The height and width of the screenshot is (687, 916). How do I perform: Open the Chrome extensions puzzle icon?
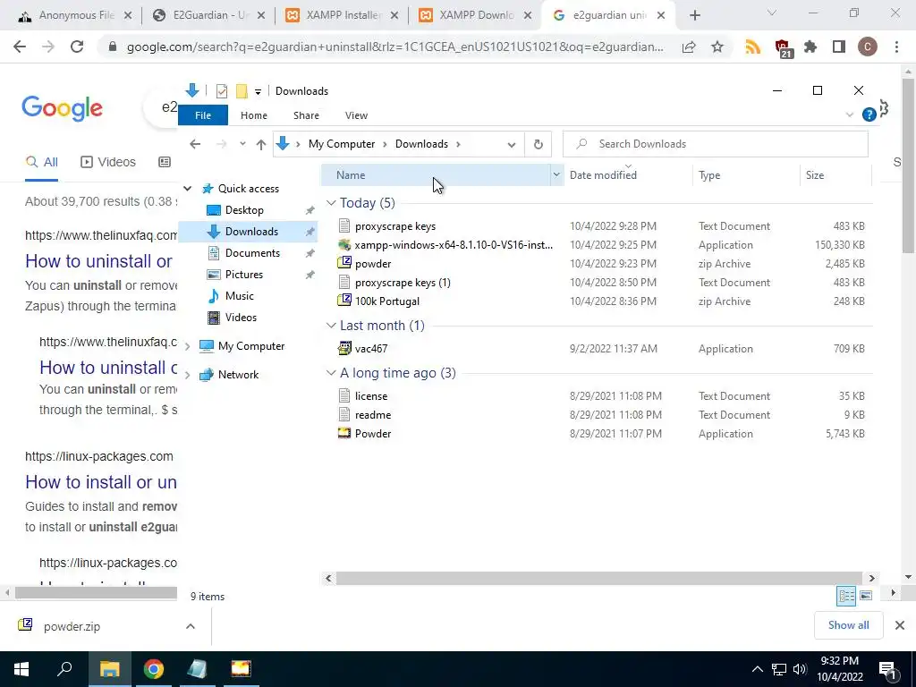pyautogui.click(x=810, y=47)
